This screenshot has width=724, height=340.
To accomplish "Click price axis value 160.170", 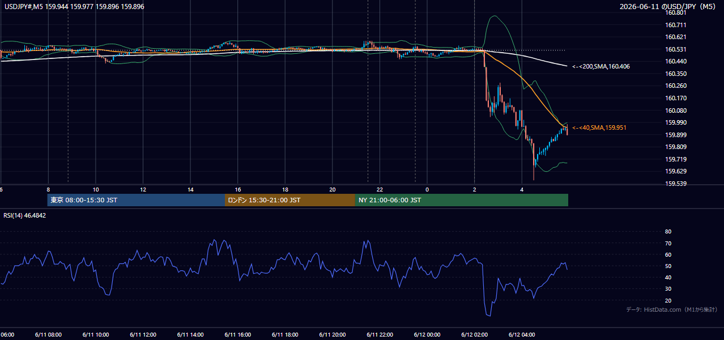I will tap(676, 99).
